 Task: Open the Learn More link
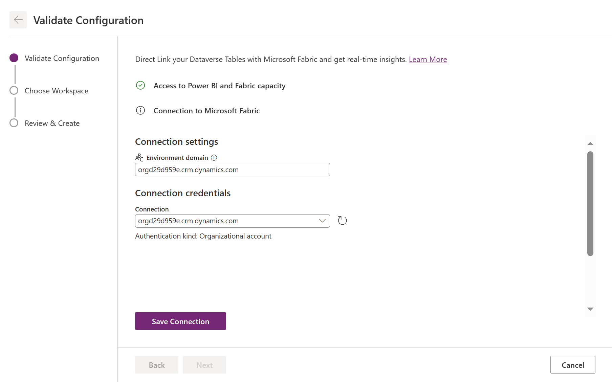tap(428, 59)
